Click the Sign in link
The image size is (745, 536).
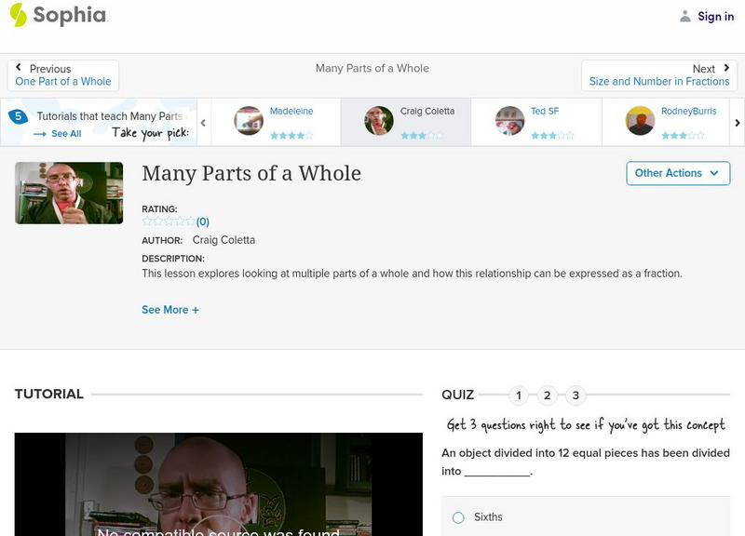[715, 16]
